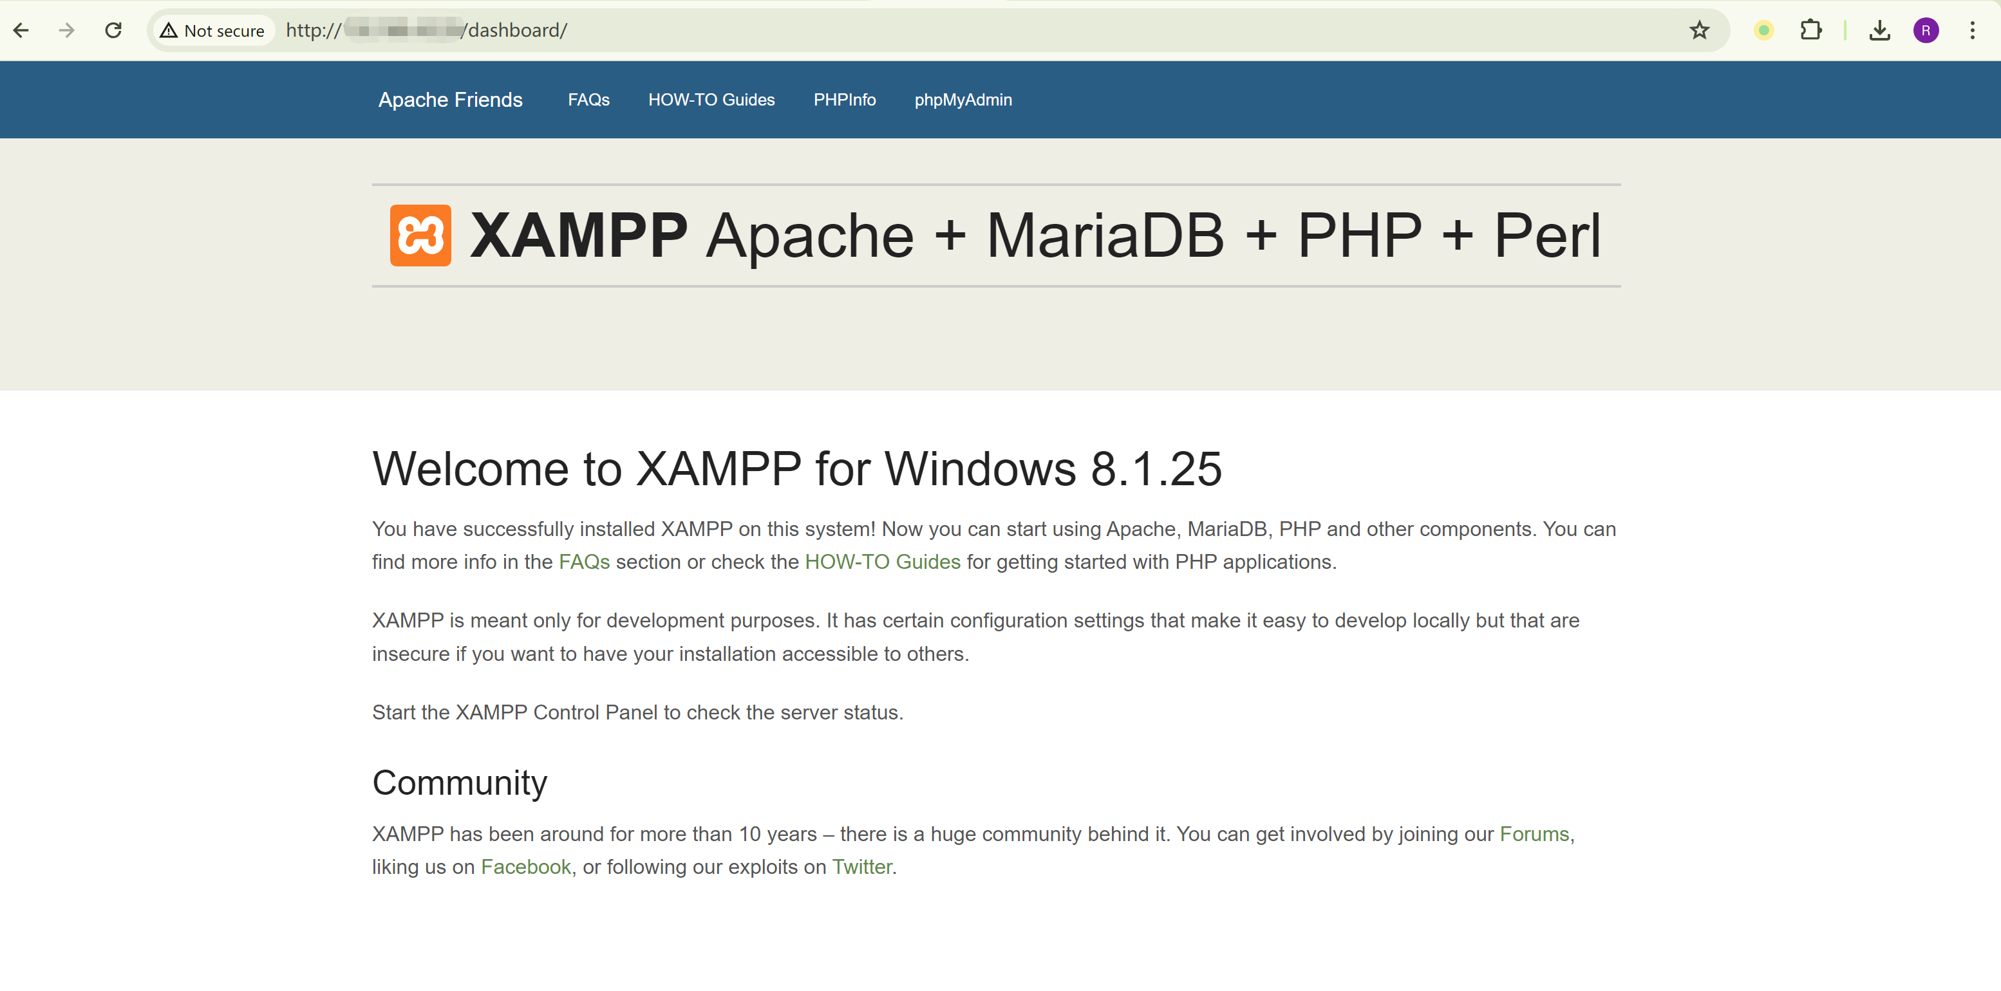2001x991 pixels.
Task: Open Apache Friends home link
Action: 450,99
